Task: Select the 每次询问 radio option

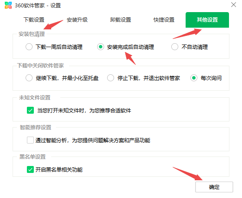Action: [194, 78]
